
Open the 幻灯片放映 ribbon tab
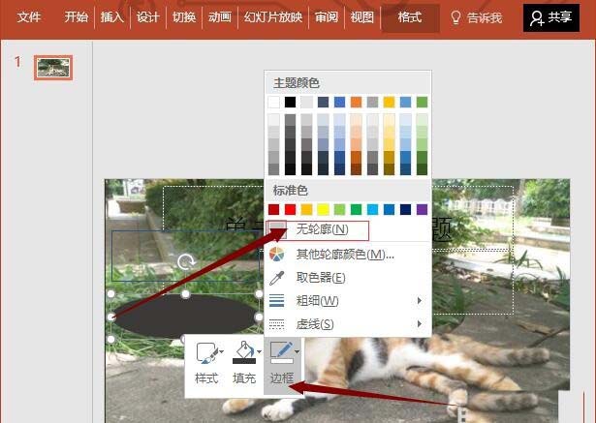pos(273,17)
